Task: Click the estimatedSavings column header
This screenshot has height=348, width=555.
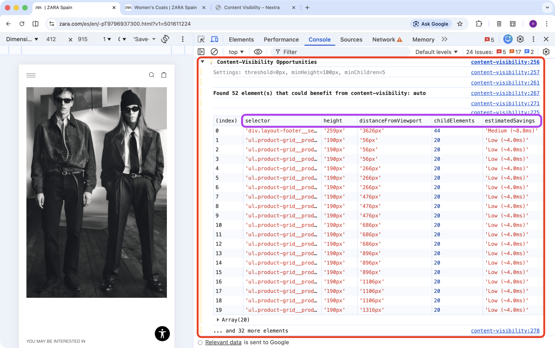Action: [x=510, y=121]
